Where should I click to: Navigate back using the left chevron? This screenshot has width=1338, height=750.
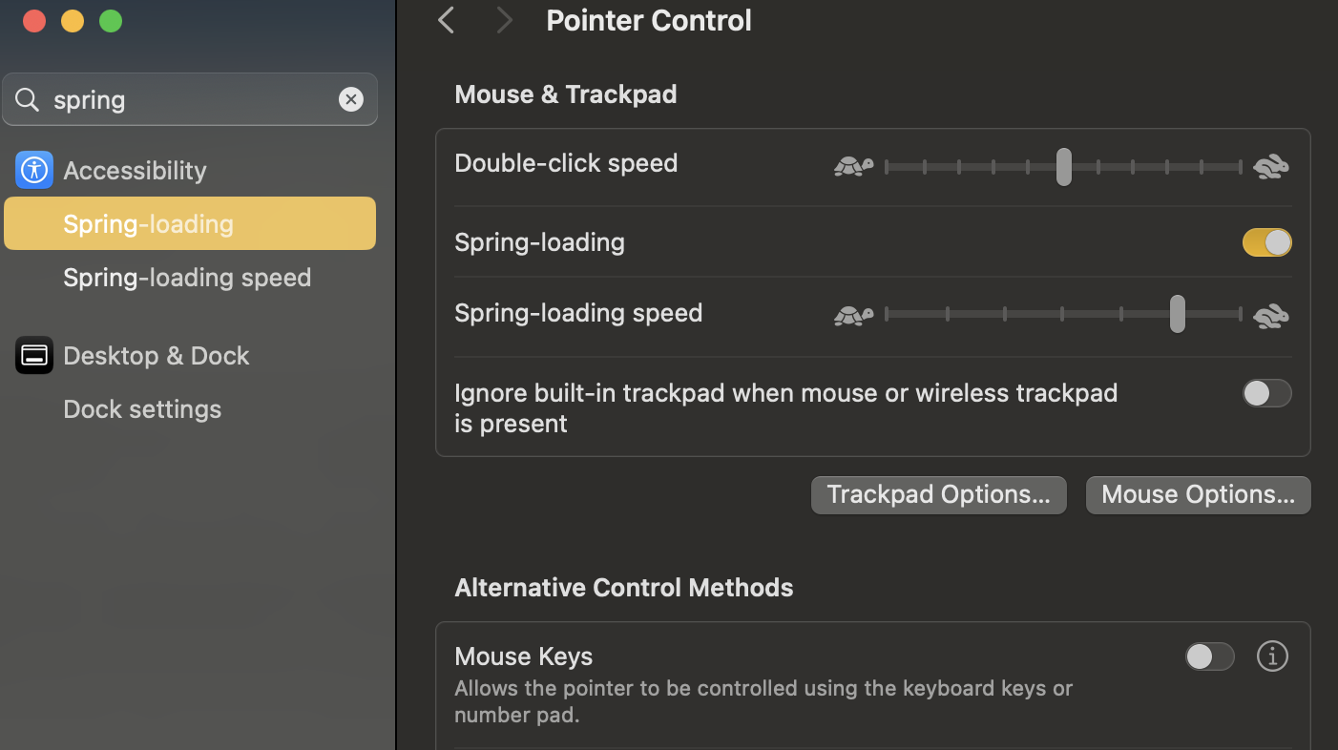click(x=445, y=19)
